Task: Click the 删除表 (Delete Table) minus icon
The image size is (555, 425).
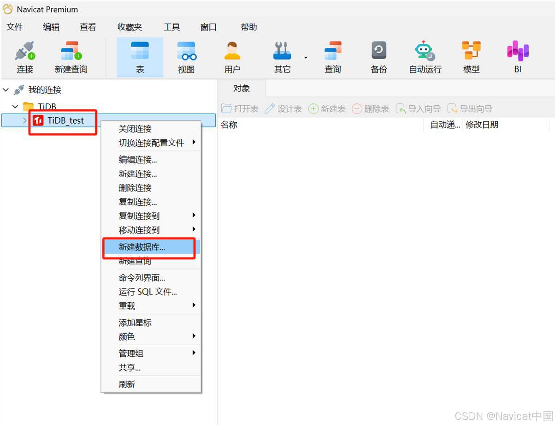Action: tap(357, 108)
